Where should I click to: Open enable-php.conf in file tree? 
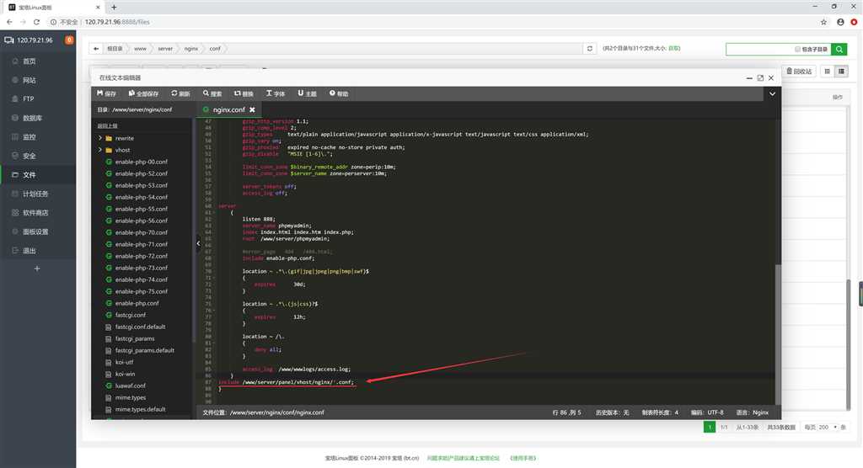[x=137, y=303]
